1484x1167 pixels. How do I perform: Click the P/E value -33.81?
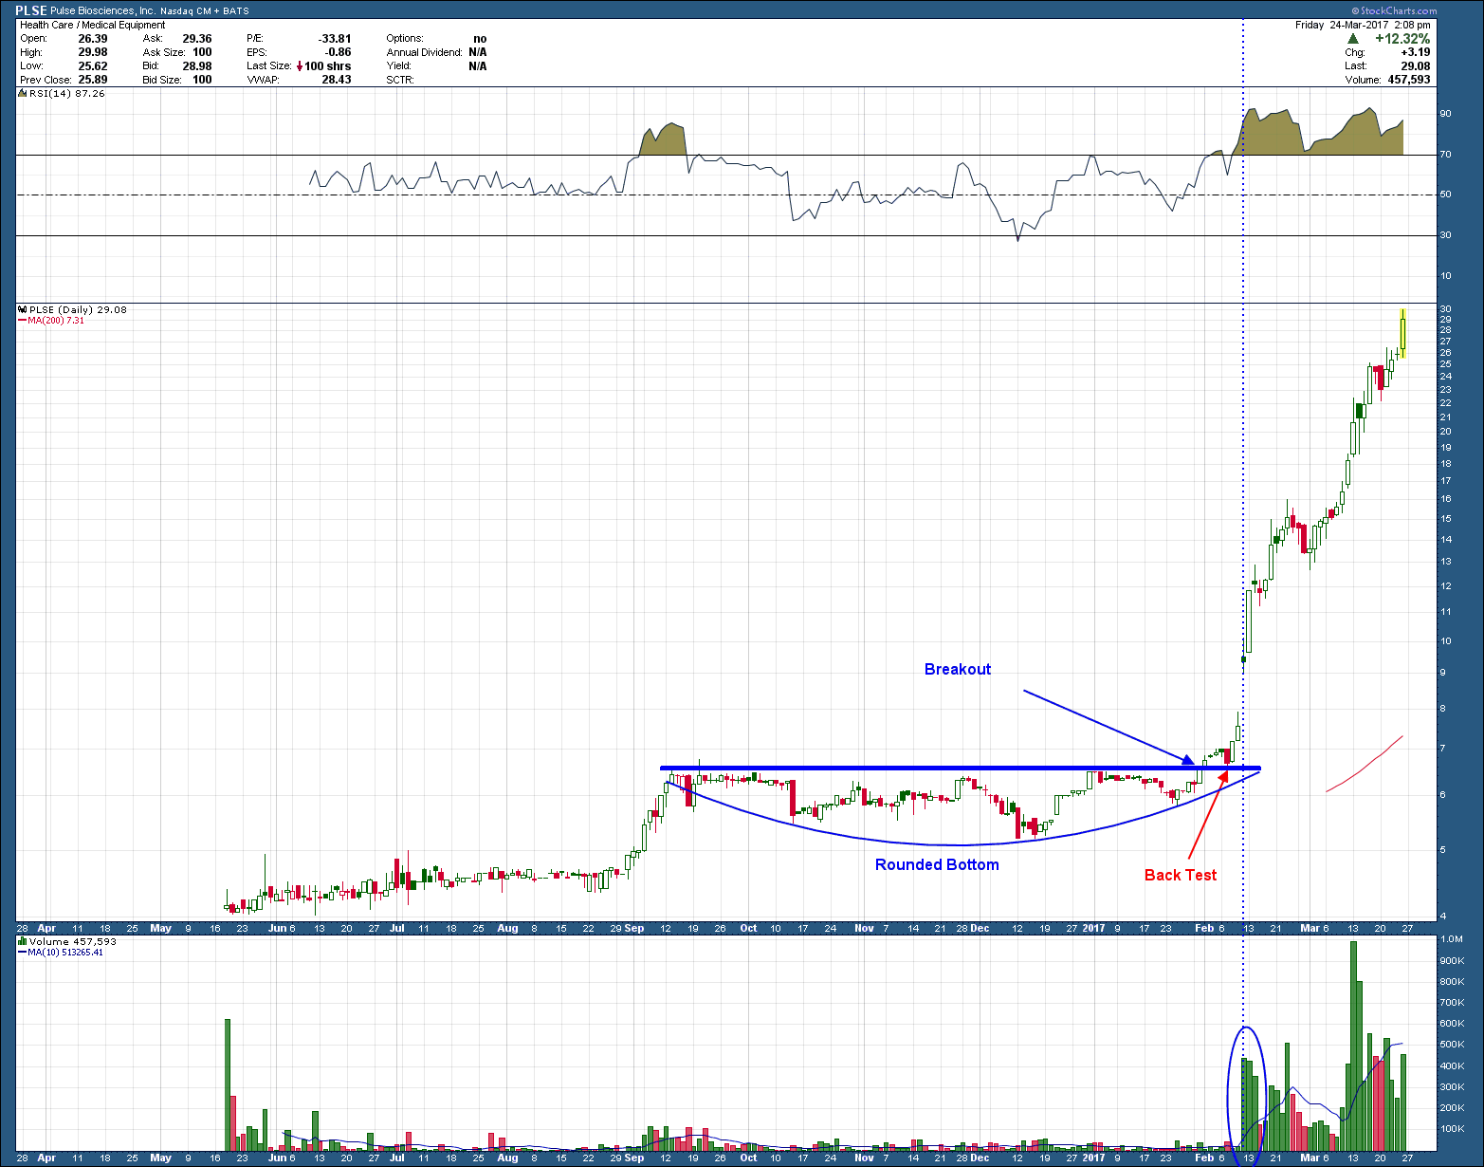point(335,39)
